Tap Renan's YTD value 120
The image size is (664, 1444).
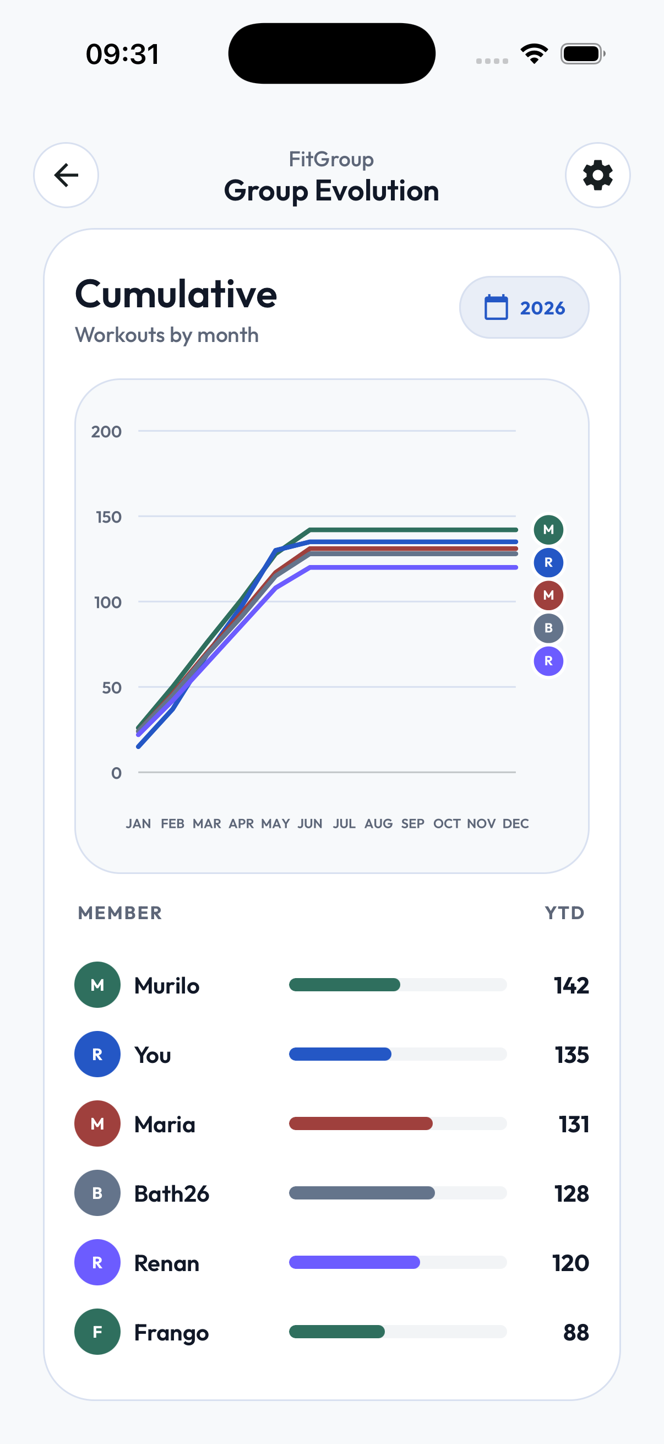pos(570,1263)
